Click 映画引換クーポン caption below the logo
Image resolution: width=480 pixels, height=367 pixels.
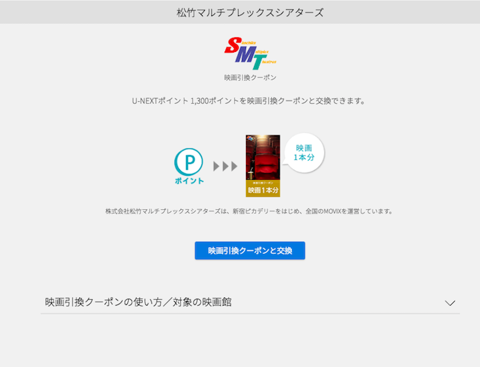[x=249, y=78]
